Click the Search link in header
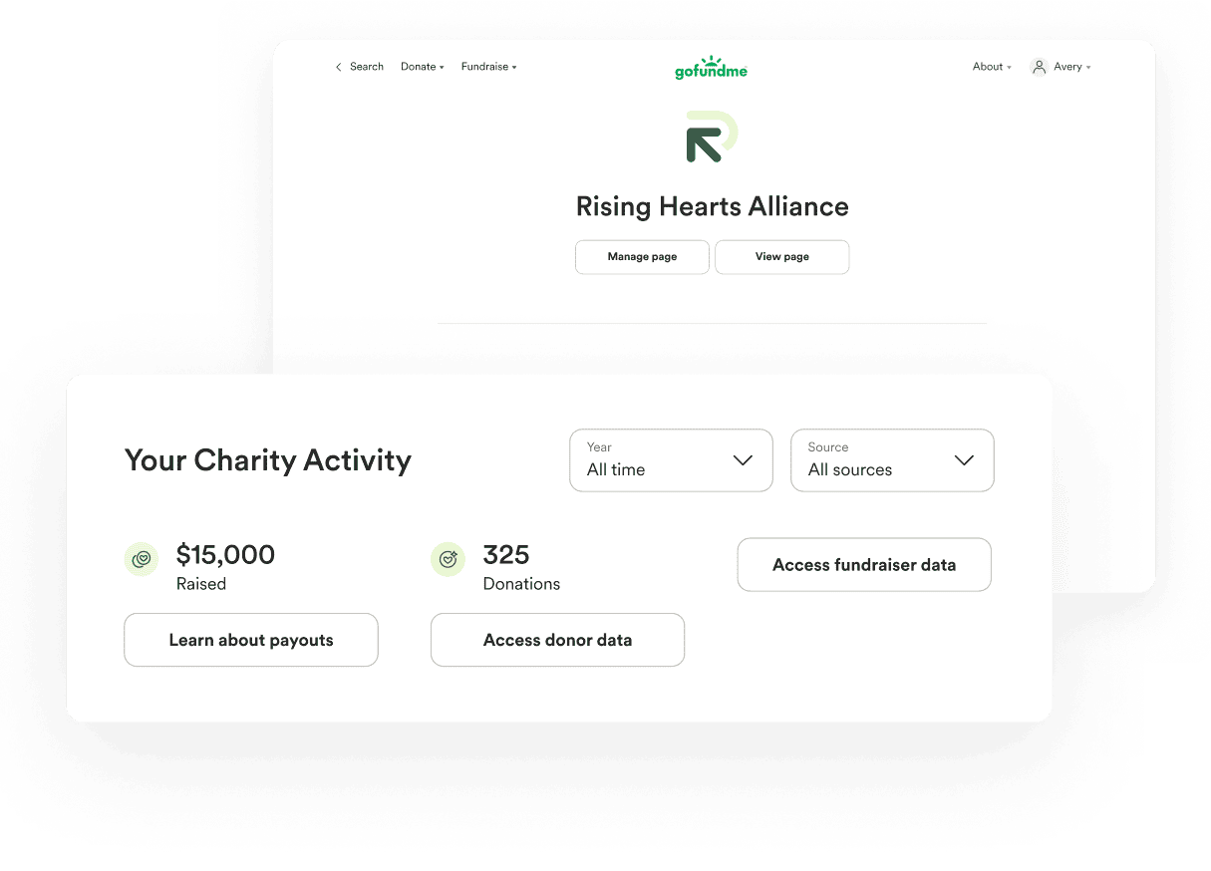This screenshot has width=1211, height=871. click(367, 67)
